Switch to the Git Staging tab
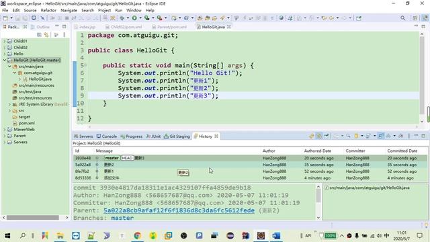This screenshot has height=242, width=430. [177, 136]
